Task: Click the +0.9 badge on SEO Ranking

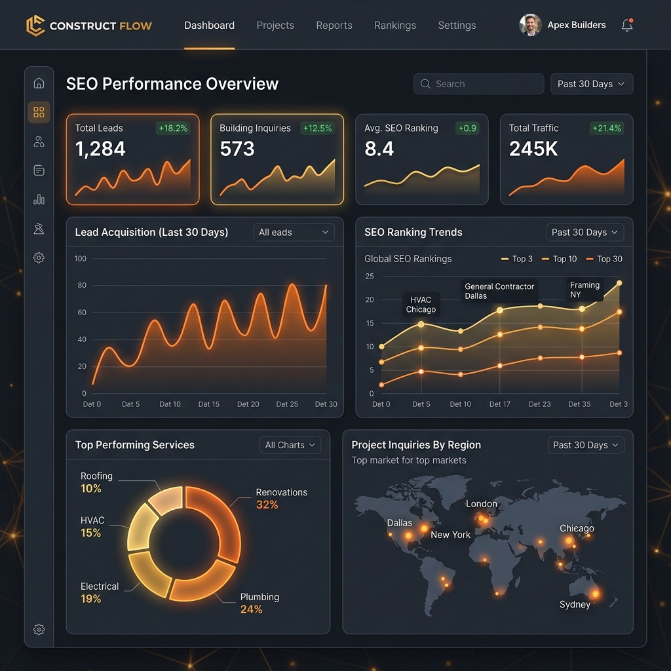Action: [467, 128]
